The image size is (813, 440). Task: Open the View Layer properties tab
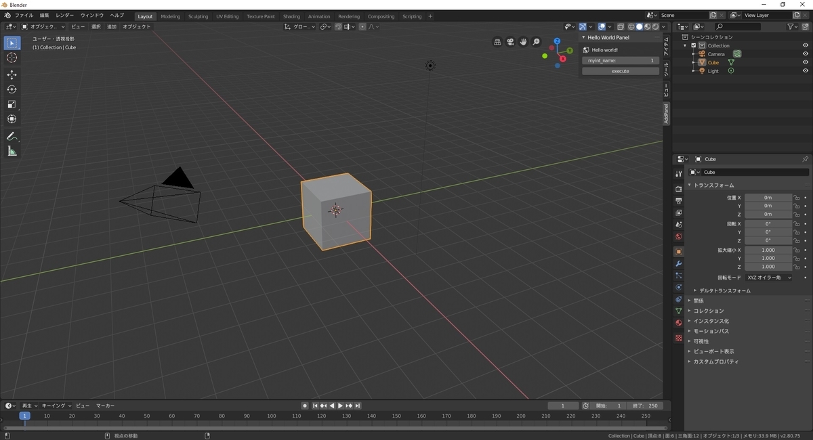[678, 213]
